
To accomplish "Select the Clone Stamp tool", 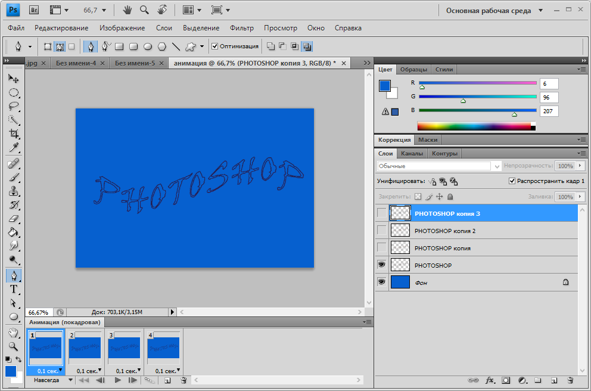I will (14, 191).
